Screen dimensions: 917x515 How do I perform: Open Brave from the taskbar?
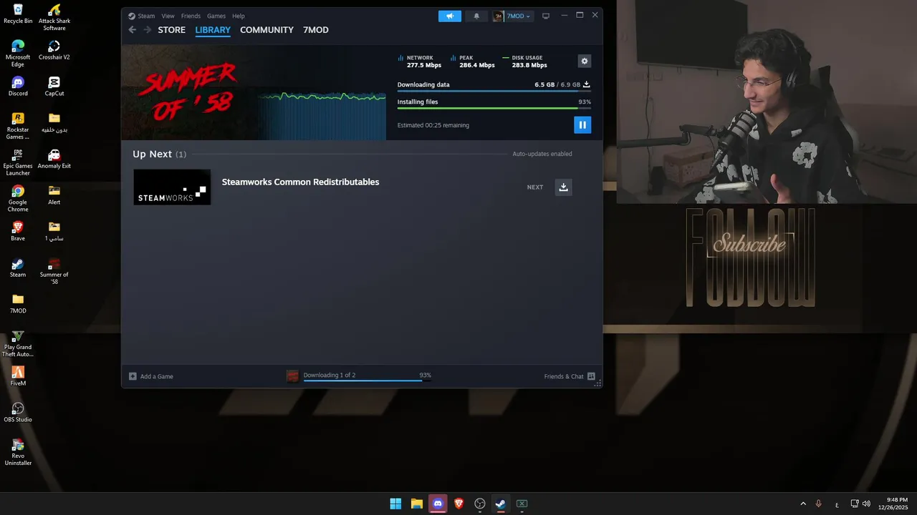tap(458, 504)
